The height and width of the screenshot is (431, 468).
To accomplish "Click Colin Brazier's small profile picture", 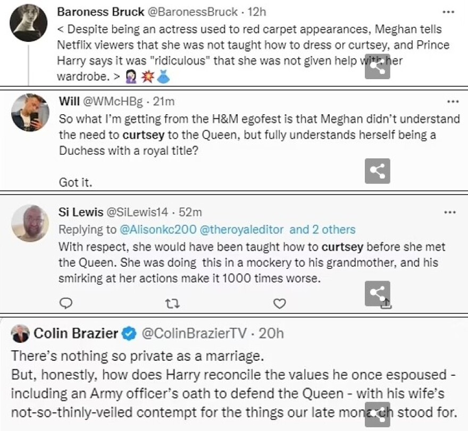I will 21,333.
